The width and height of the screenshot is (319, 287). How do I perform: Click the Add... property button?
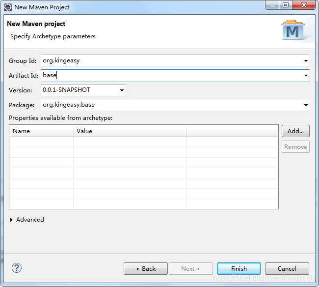click(295, 131)
